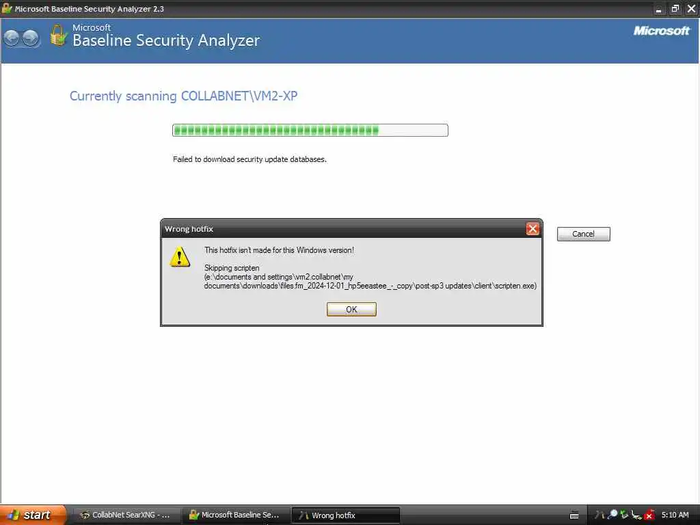Click the Baseline Security Analyzer padlock logo
Viewport: 700px width, 525px height.
point(58,36)
